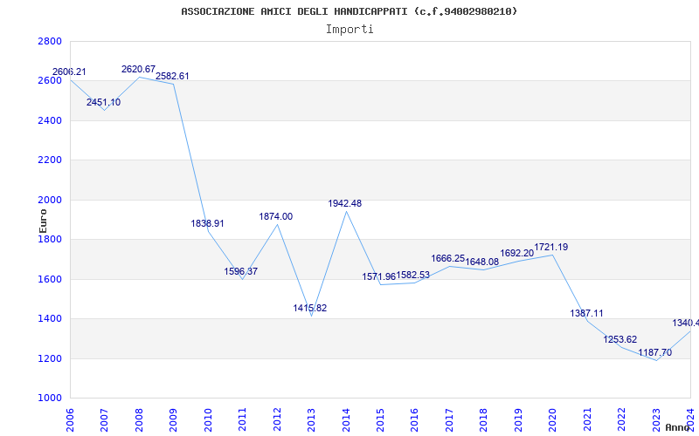The width and height of the screenshot is (699, 436).
Task: Click y-axis tick 2000
Action: click(x=50, y=200)
